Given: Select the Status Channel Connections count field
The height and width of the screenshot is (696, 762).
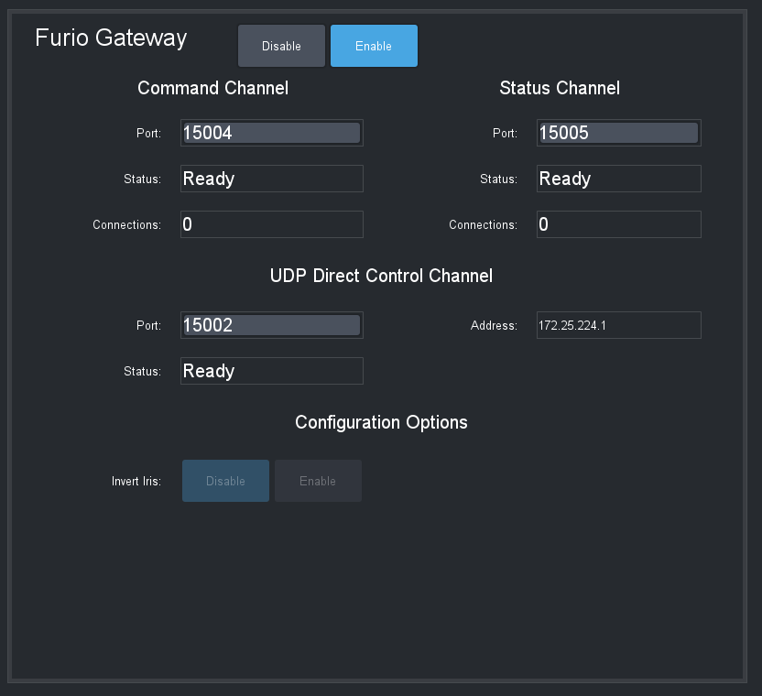Looking at the screenshot, I should click(x=618, y=223).
